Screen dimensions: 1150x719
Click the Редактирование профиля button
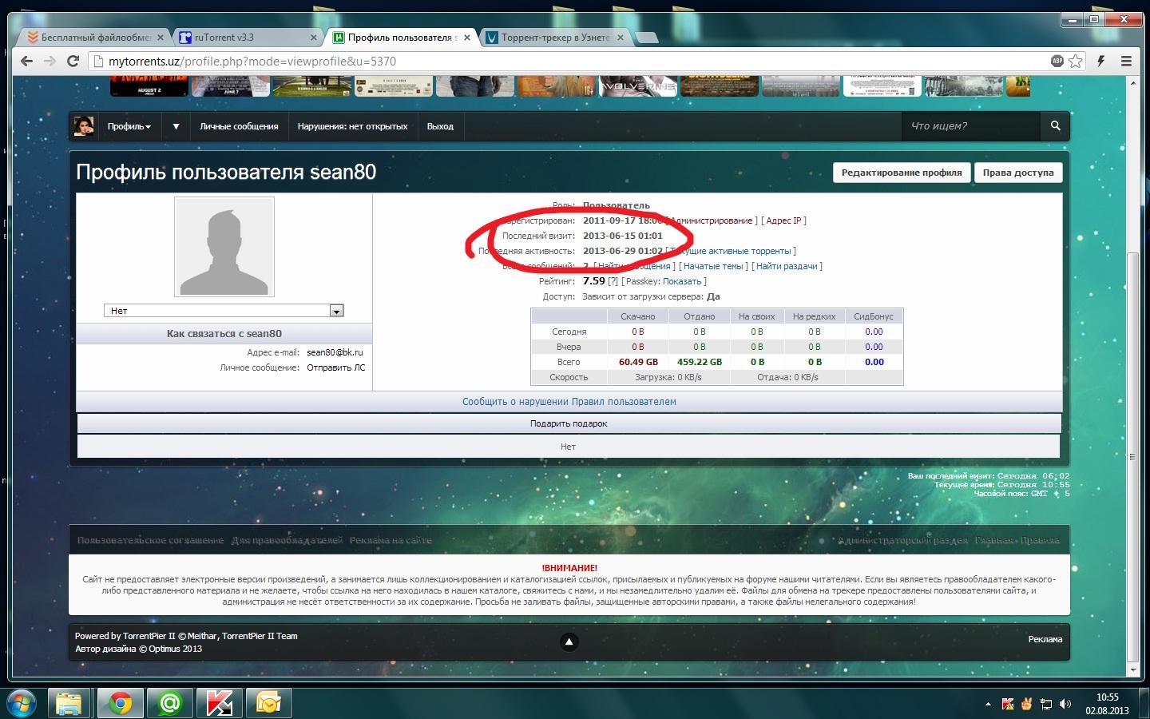(x=901, y=173)
